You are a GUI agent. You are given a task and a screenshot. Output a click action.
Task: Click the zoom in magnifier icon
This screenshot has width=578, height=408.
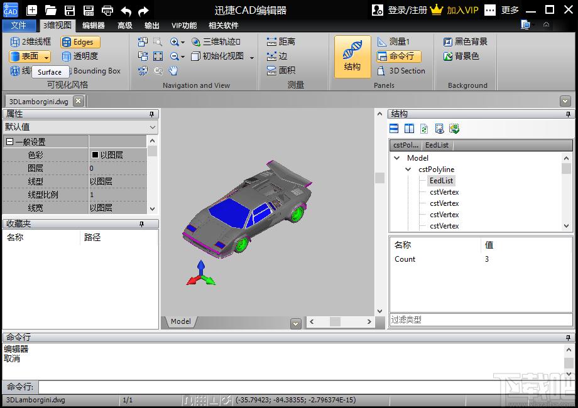coord(175,42)
